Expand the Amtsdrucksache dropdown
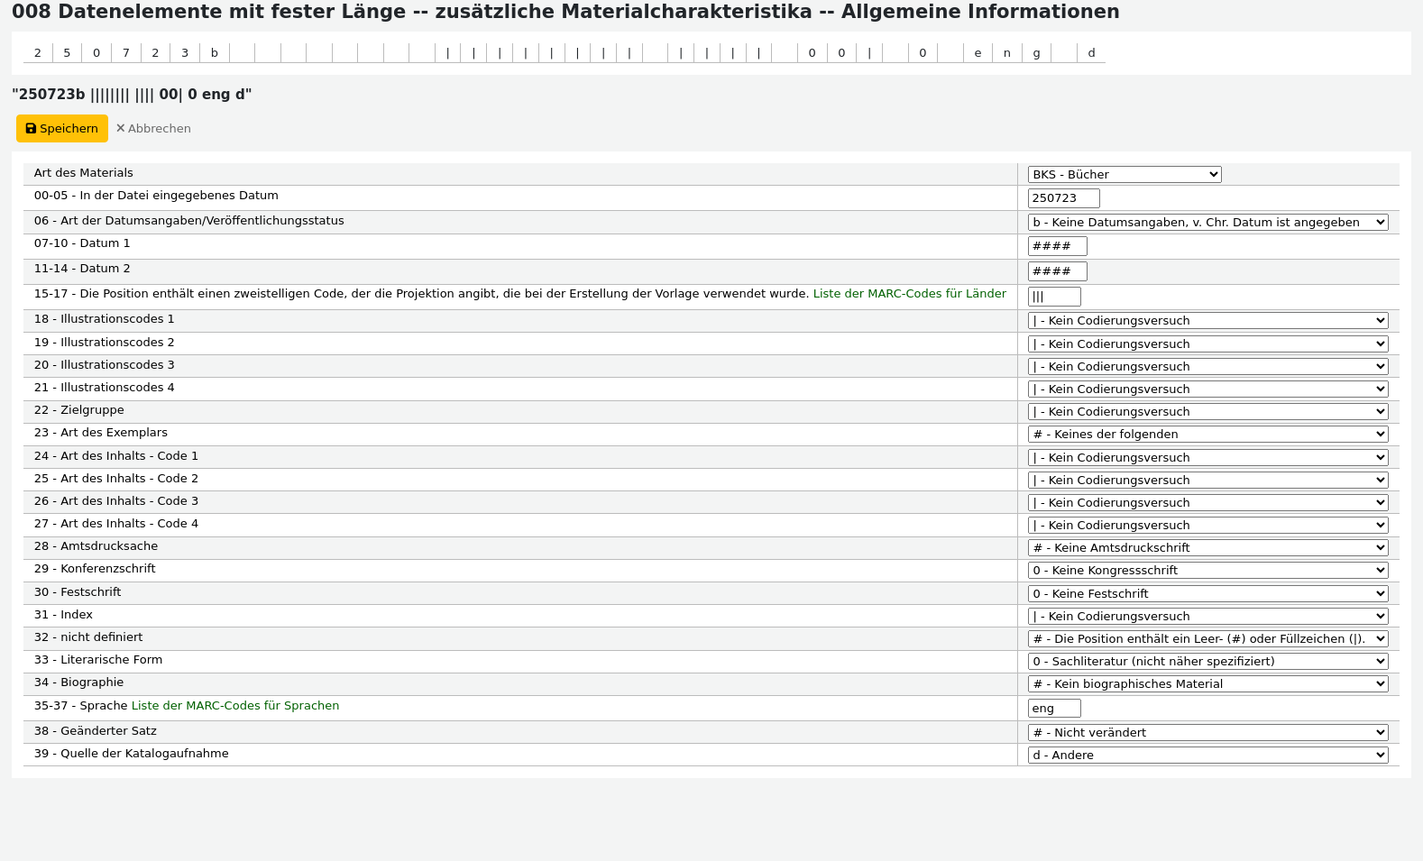This screenshot has height=861, width=1423. [x=1207, y=548]
